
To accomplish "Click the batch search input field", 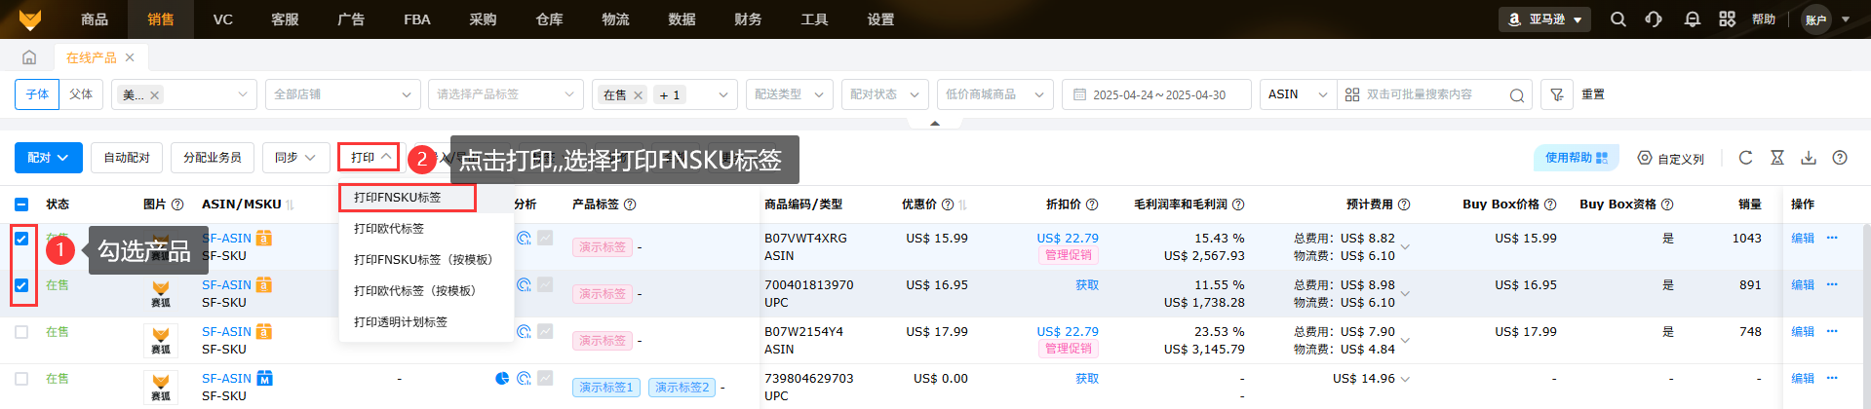I will click(1428, 94).
